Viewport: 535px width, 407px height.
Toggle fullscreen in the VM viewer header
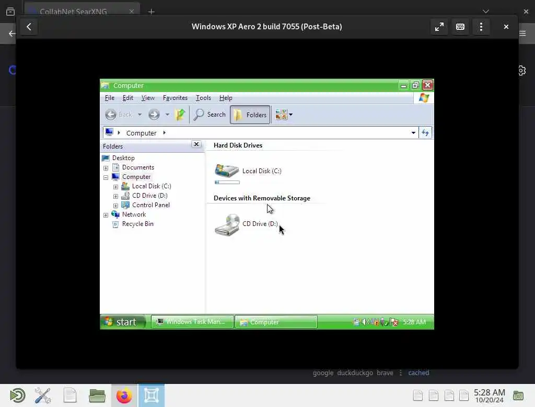point(439,27)
